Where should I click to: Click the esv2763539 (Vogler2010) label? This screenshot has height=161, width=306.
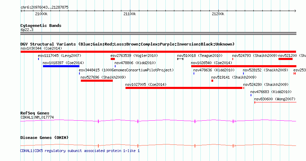click(134, 56)
